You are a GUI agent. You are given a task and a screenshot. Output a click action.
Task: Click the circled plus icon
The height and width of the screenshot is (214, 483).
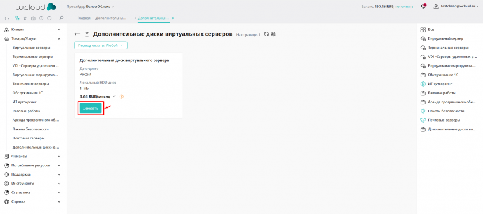pyautogui.click(x=41, y=18)
